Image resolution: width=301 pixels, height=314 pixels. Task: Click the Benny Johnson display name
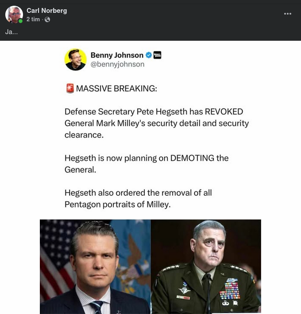[x=117, y=55]
